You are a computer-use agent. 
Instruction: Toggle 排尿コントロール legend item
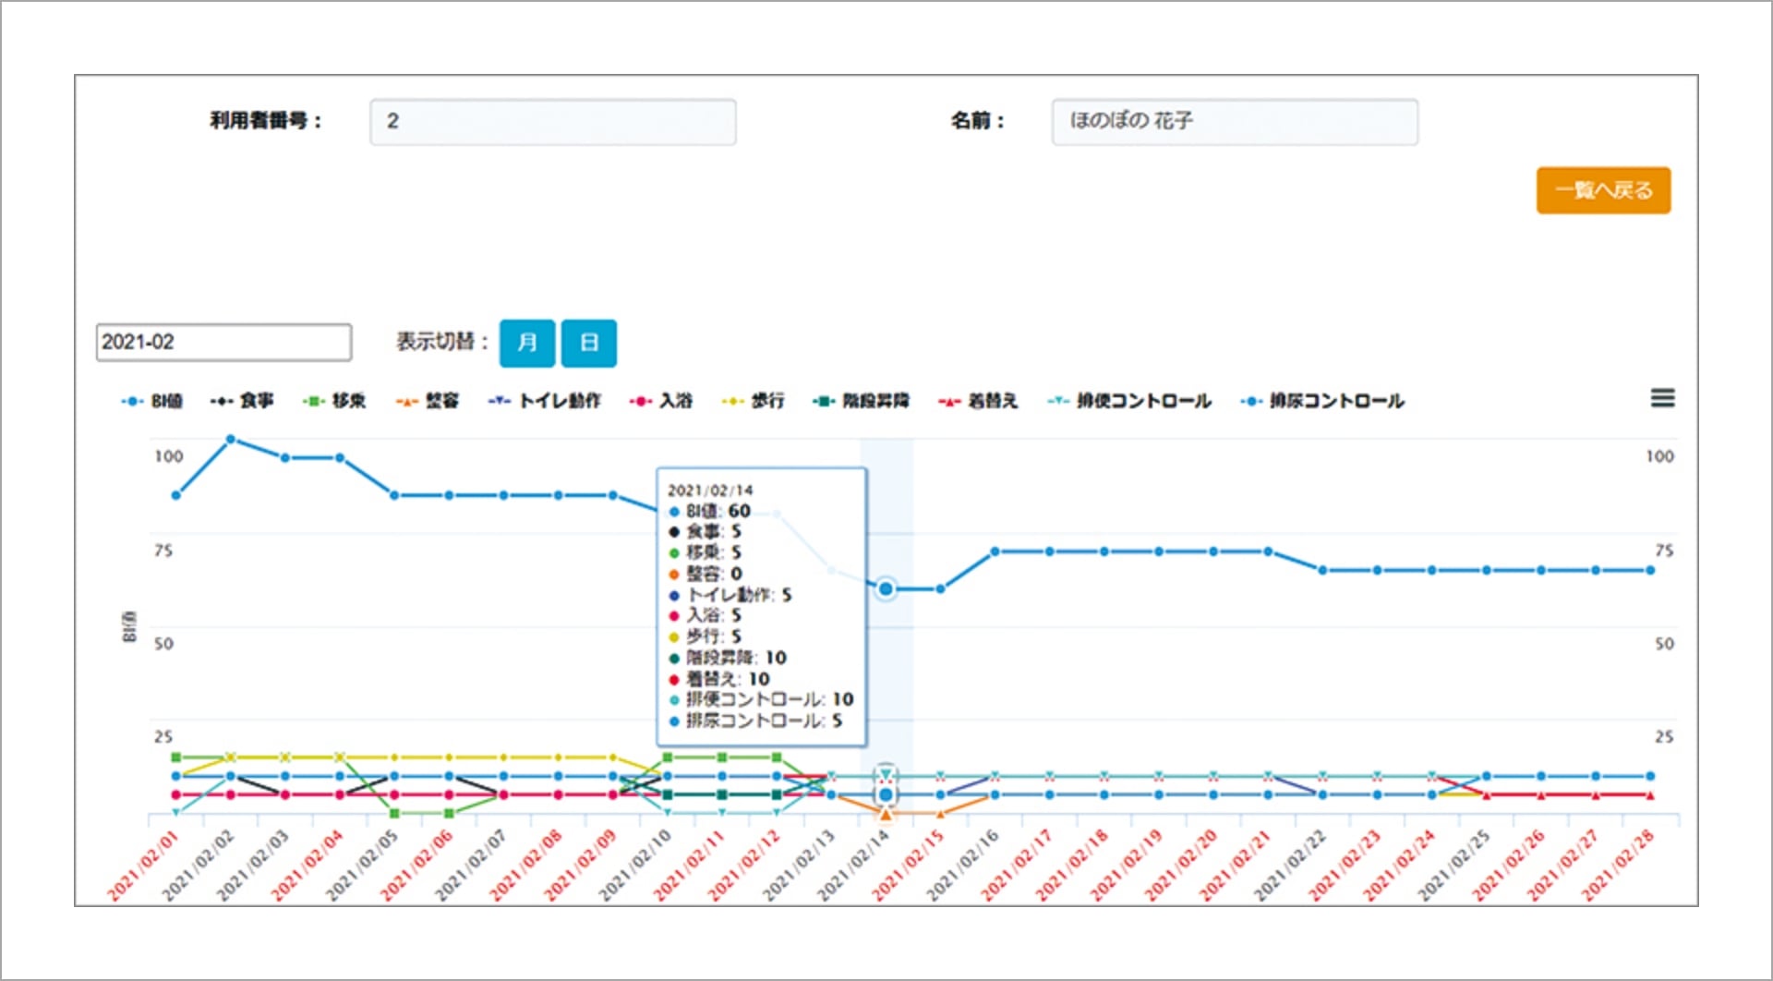pos(1323,401)
